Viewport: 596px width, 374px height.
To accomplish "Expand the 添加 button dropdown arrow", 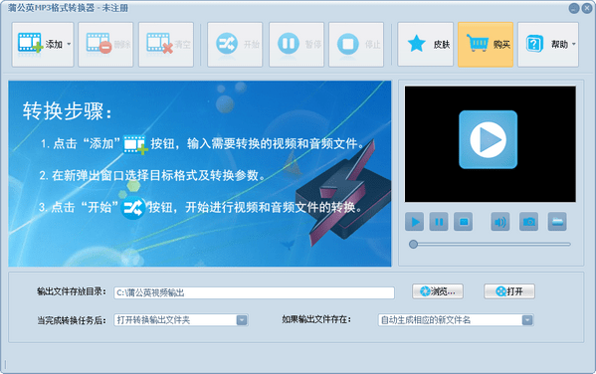I will point(69,44).
